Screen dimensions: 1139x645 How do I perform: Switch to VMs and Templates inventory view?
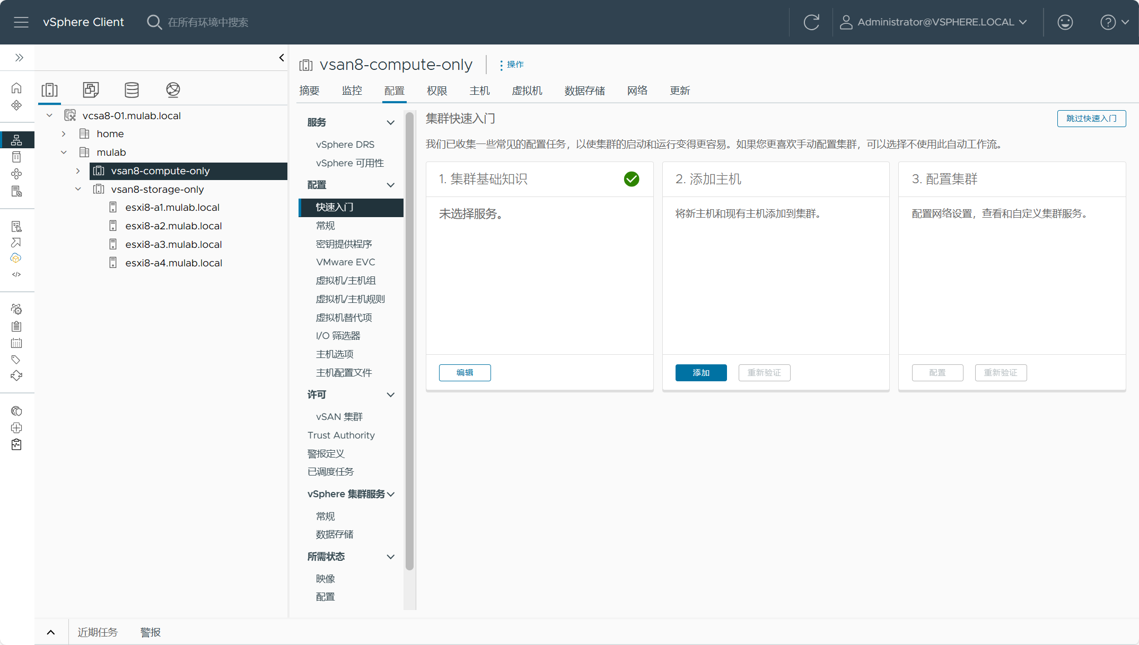[91, 90]
